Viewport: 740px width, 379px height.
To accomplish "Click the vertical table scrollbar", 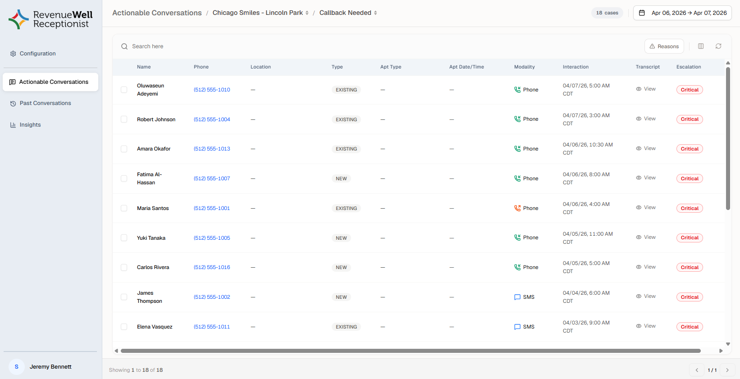I will (728, 138).
